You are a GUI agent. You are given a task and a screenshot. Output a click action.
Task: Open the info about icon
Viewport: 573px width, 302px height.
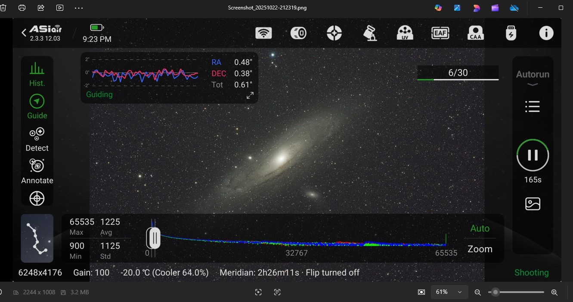click(546, 33)
